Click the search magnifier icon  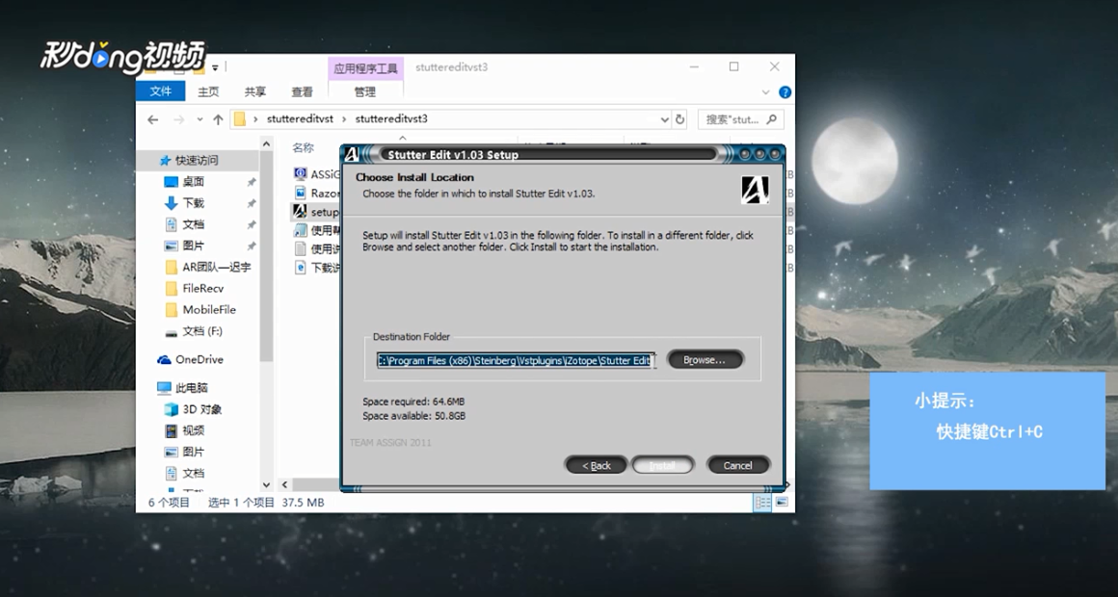771,119
